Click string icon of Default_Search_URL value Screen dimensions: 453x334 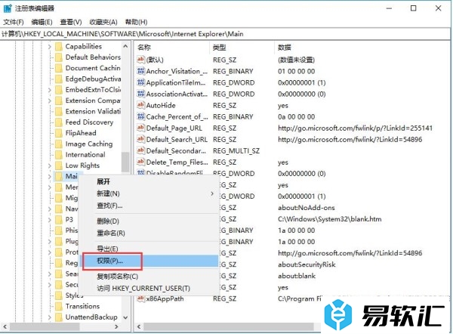(x=140, y=139)
